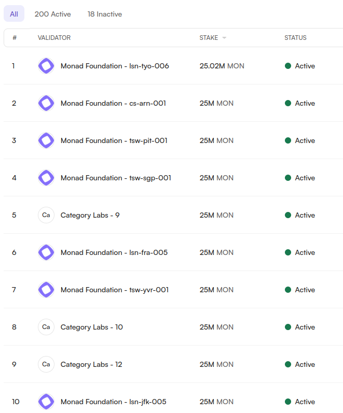Screen dimensions: 343x413
Task: Sort by the STAKE column arrow
Action: click(x=224, y=38)
